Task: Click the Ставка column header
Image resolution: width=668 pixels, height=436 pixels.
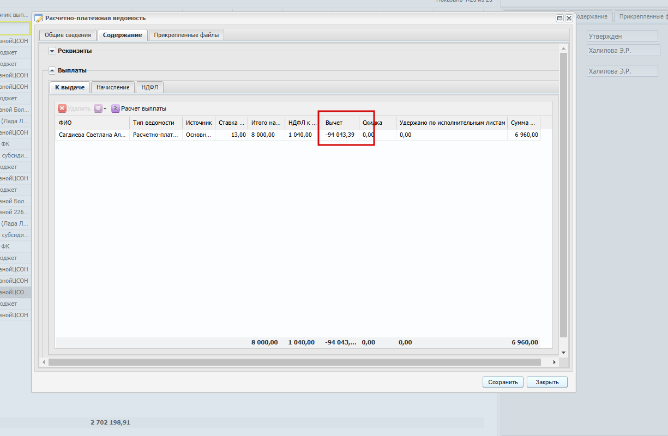Action: click(x=231, y=123)
